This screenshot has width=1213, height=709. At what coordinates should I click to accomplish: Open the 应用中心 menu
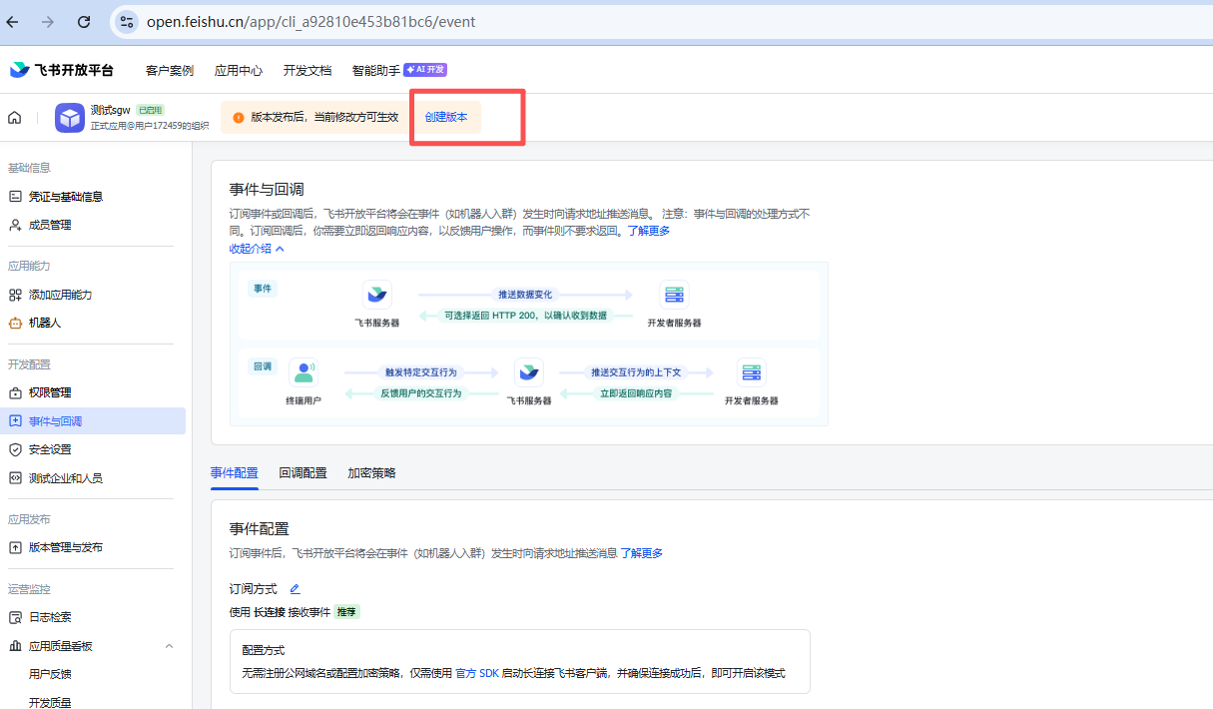click(239, 70)
